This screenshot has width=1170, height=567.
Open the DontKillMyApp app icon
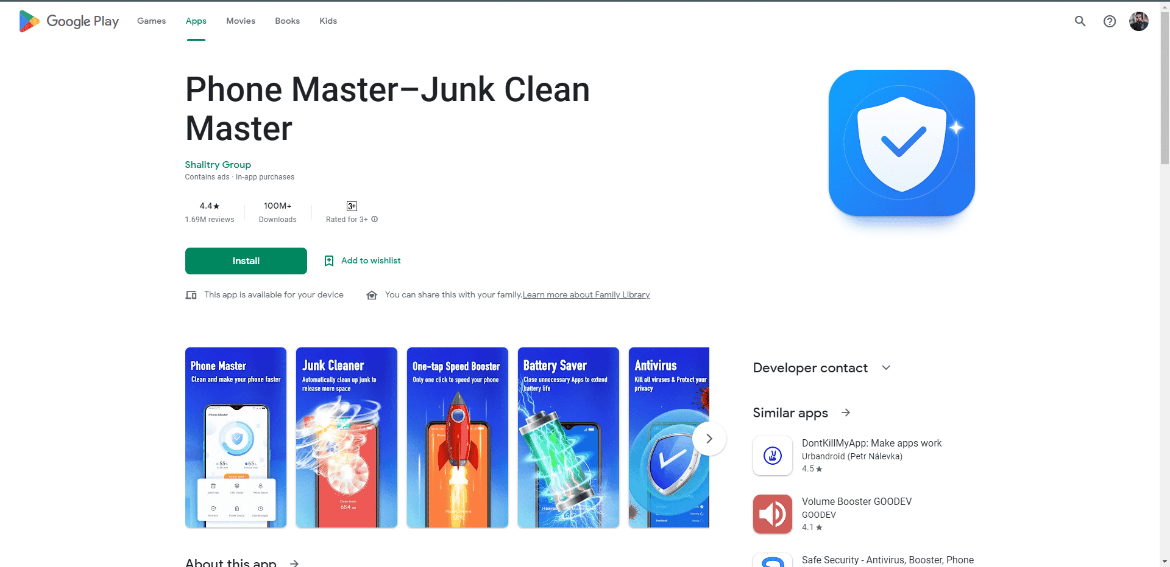[773, 456]
